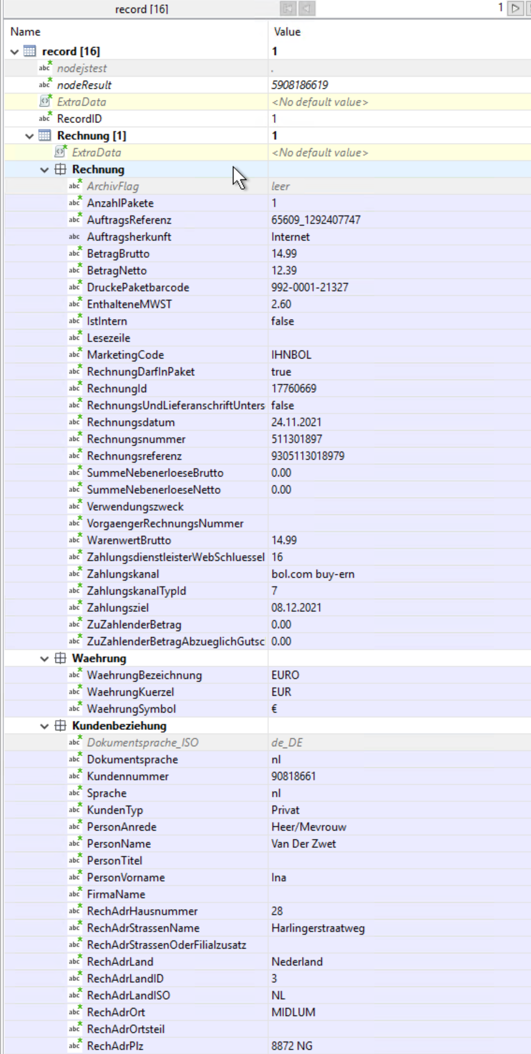Click the Kundenbeziehung group grid icon
531x1054 pixels.
click(61, 726)
